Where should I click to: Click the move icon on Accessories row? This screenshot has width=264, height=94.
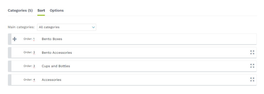click(252, 80)
